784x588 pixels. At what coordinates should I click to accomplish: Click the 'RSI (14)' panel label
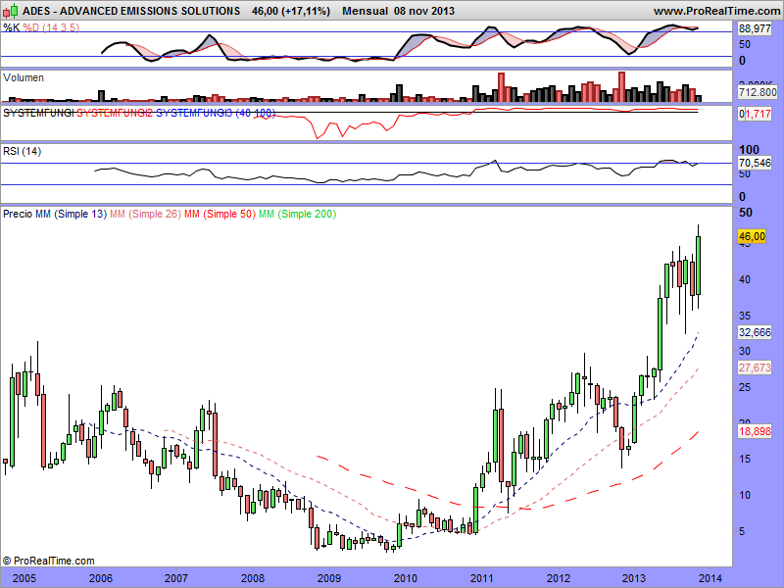pos(22,151)
